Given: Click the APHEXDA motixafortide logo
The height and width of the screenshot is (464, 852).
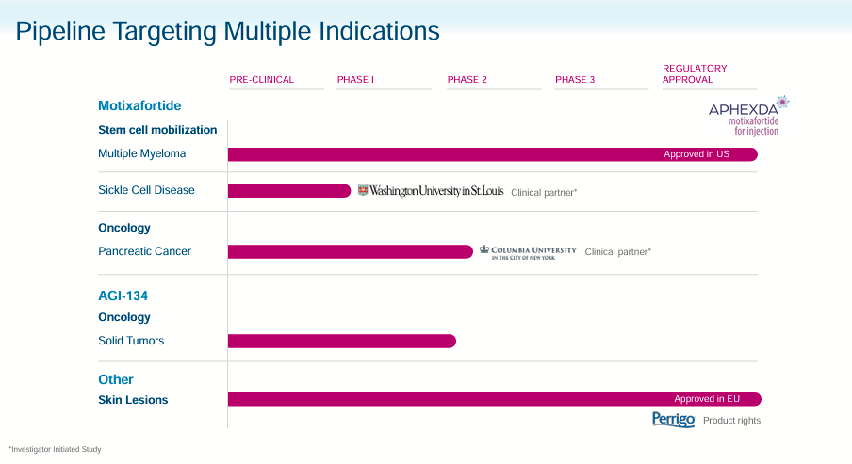Looking at the screenshot, I should [748, 115].
